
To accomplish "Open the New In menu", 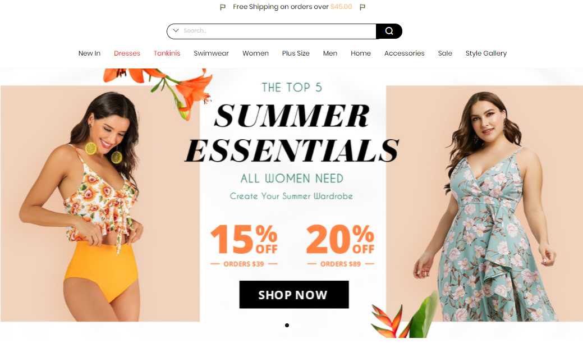I will click(89, 53).
